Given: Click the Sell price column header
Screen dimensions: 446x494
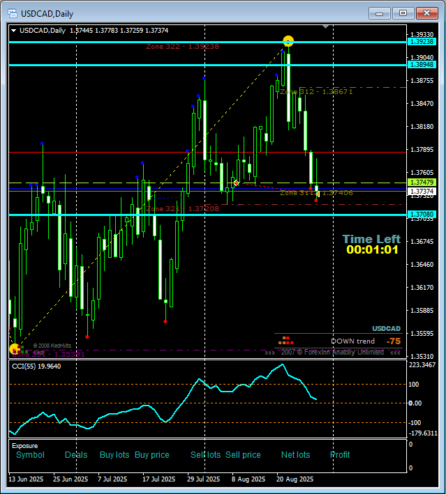Looking at the screenshot, I should (243, 455).
